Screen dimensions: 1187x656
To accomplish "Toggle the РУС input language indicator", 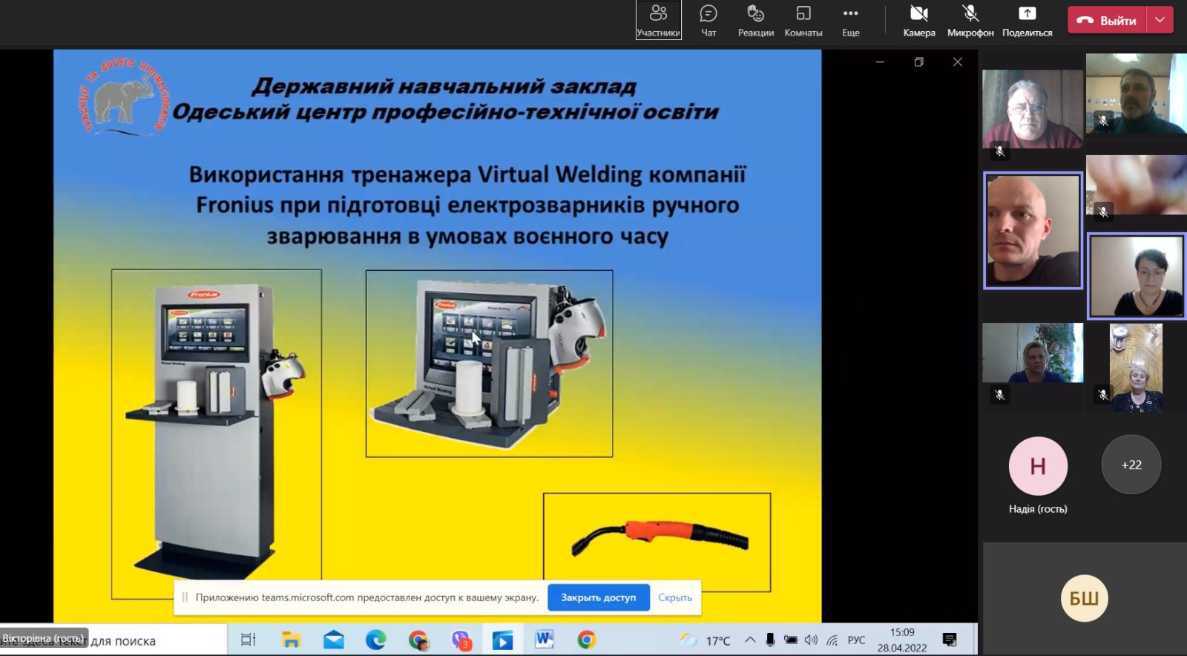I will pos(856,640).
